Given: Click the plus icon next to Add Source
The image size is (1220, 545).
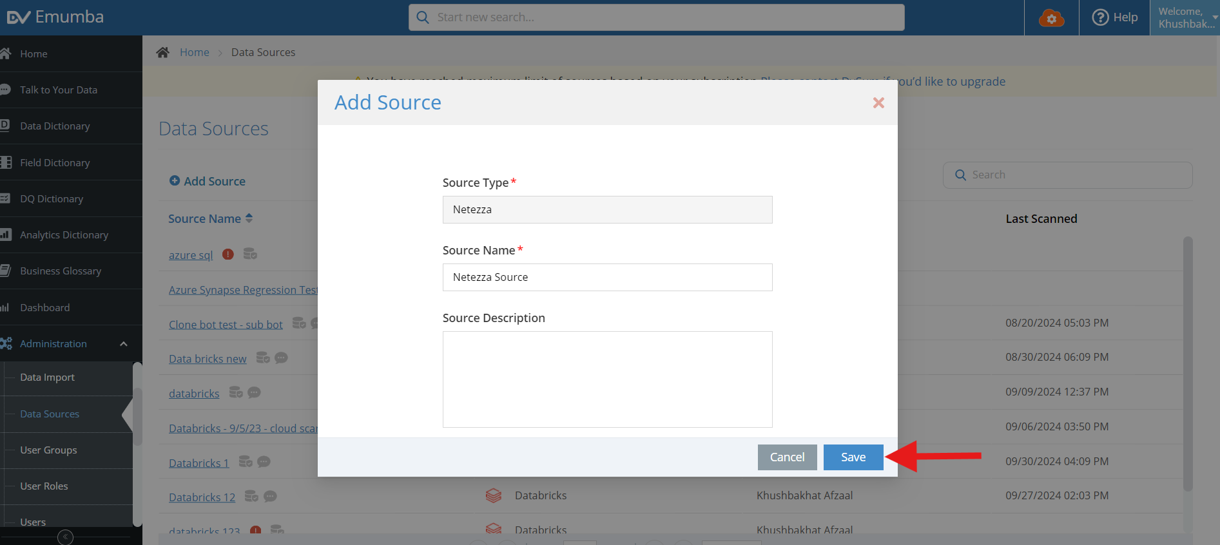Looking at the screenshot, I should coord(175,181).
